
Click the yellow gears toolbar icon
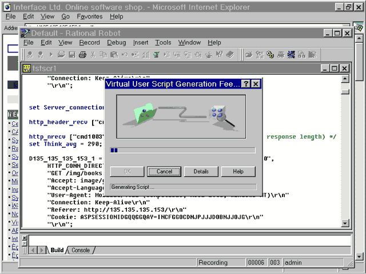pyautogui.click(x=270, y=55)
